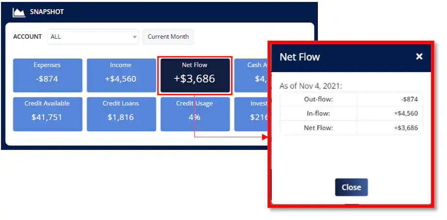The image size is (447, 220).
Task: Select the Net Flow row in table
Action: pos(318,128)
